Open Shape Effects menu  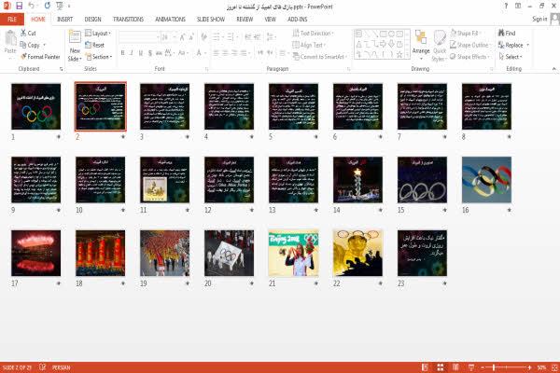pos(469,57)
